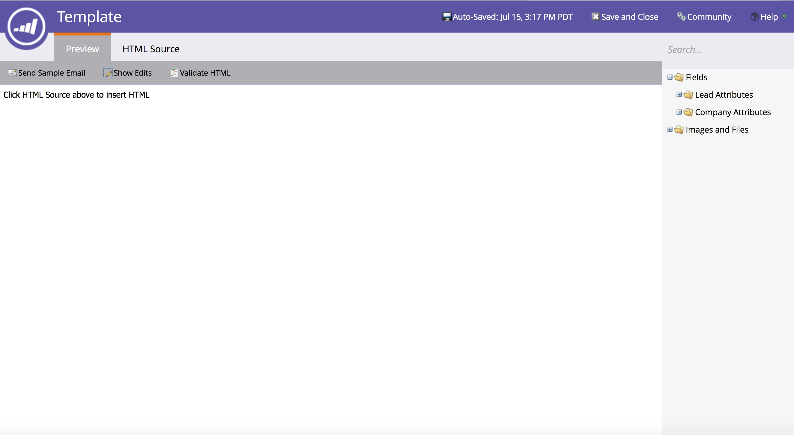Click the Send Sample Email envelope icon
The height and width of the screenshot is (435, 794).
click(x=12, y=73)
